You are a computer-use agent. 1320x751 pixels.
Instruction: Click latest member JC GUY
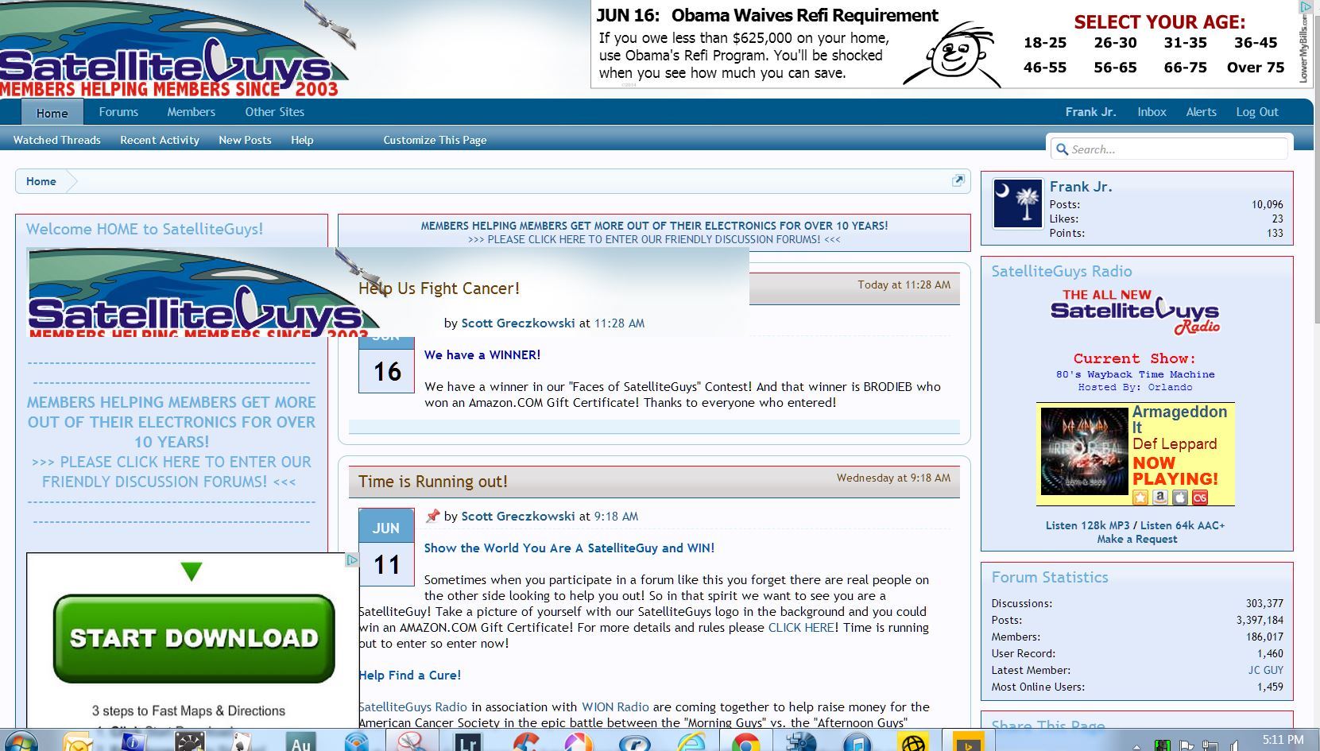[x=1265, y=671]
